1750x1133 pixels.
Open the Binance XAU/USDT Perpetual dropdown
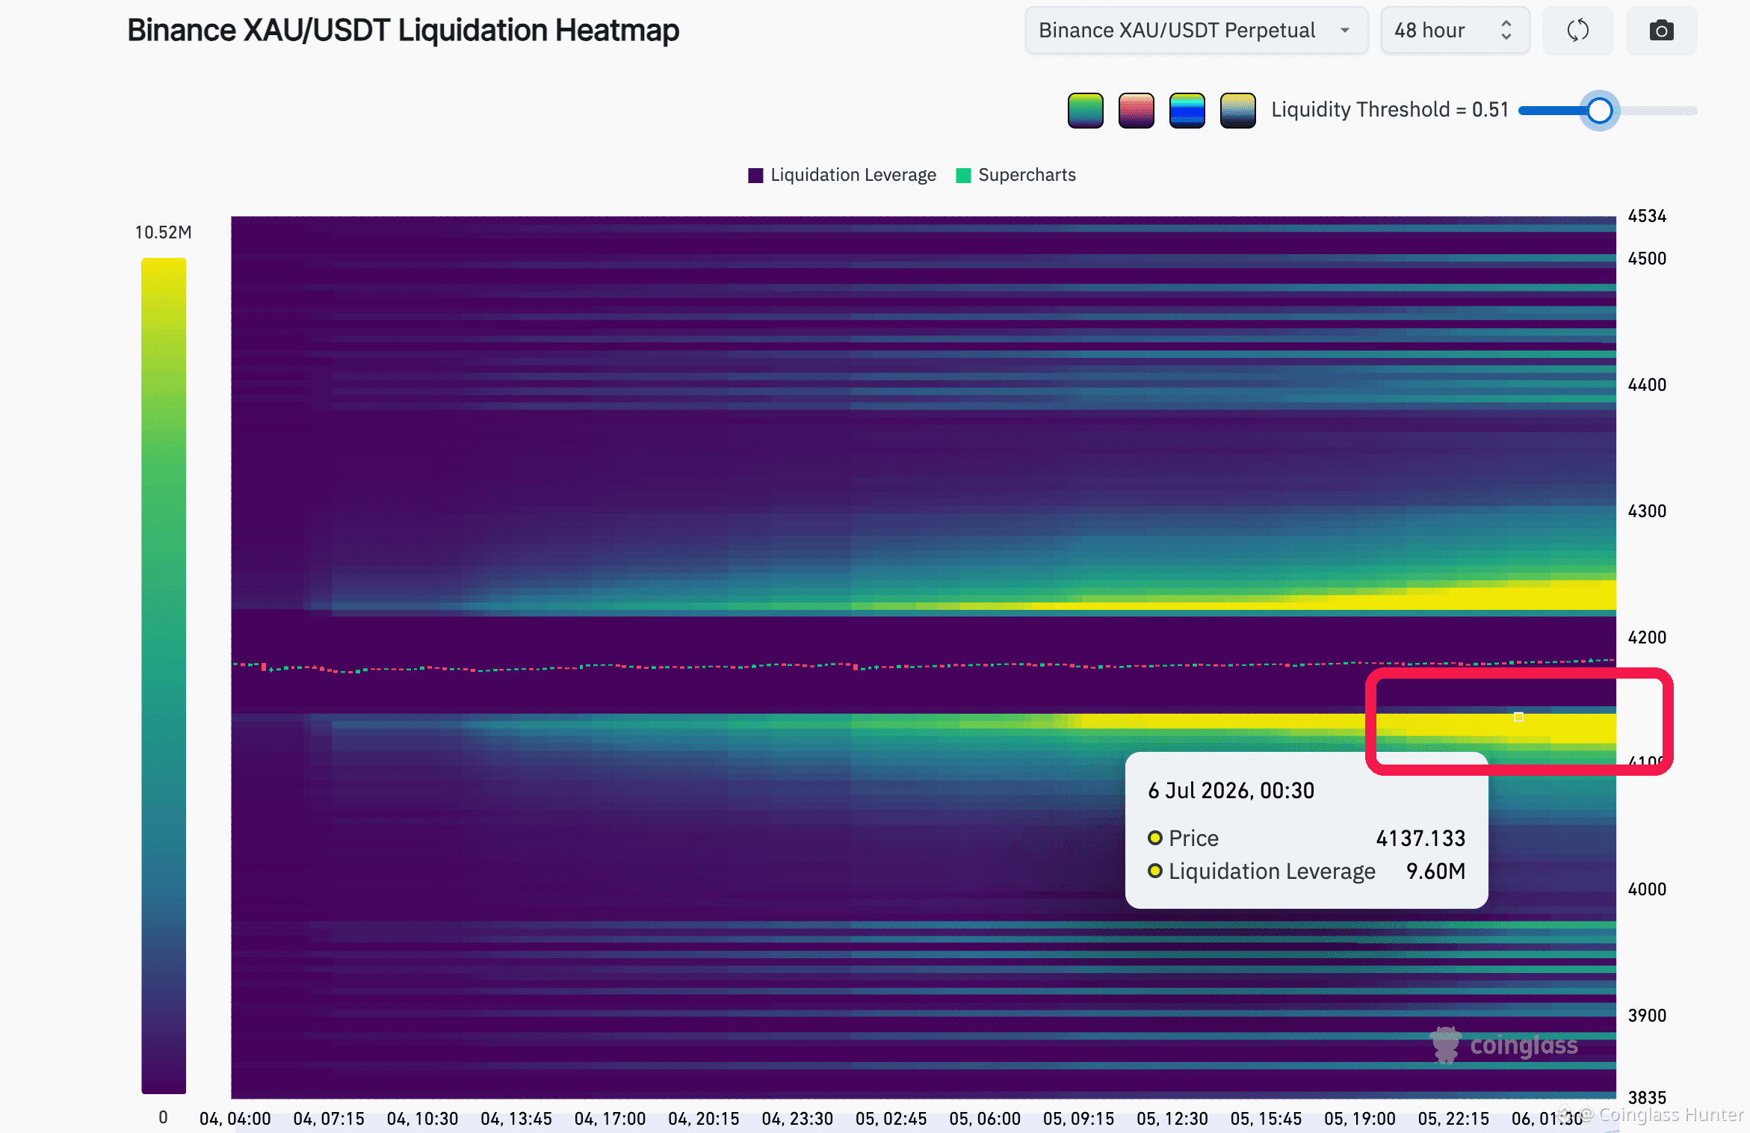tap(1196, 31)
